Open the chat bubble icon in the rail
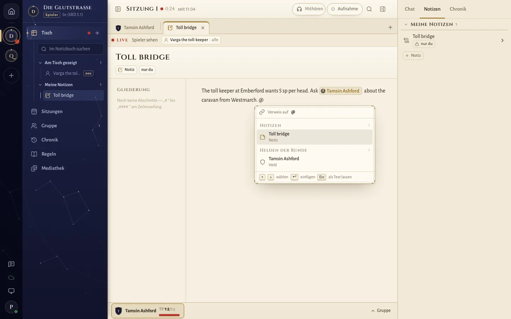 pyautogui.click(x=11, y=264)
